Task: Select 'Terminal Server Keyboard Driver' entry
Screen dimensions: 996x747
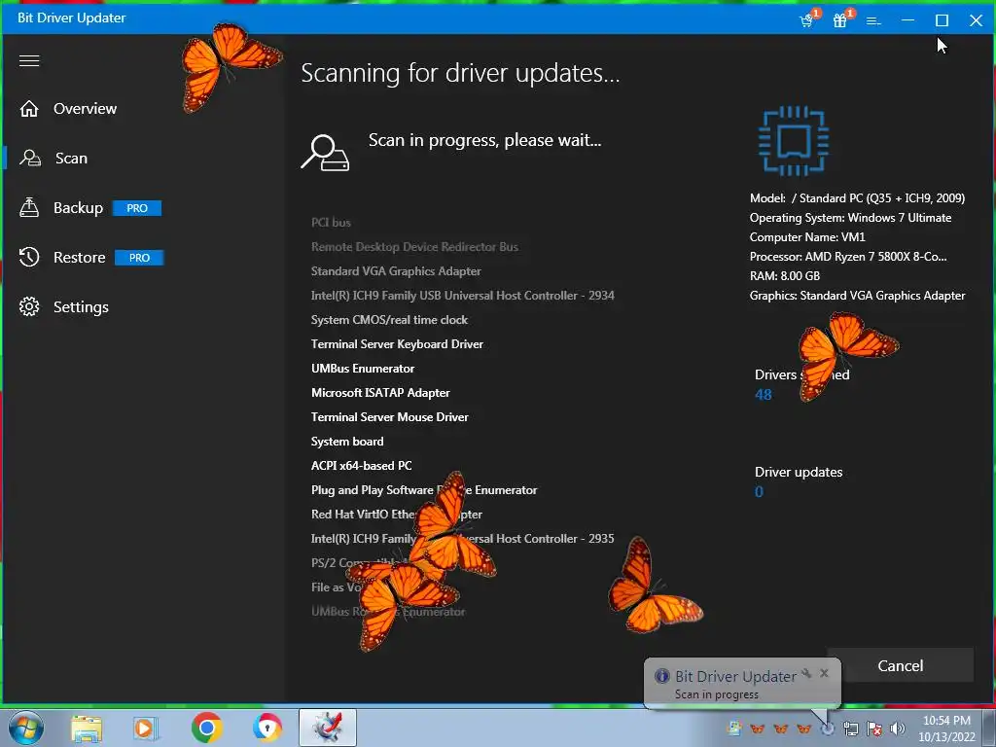Action: (397, 344)
